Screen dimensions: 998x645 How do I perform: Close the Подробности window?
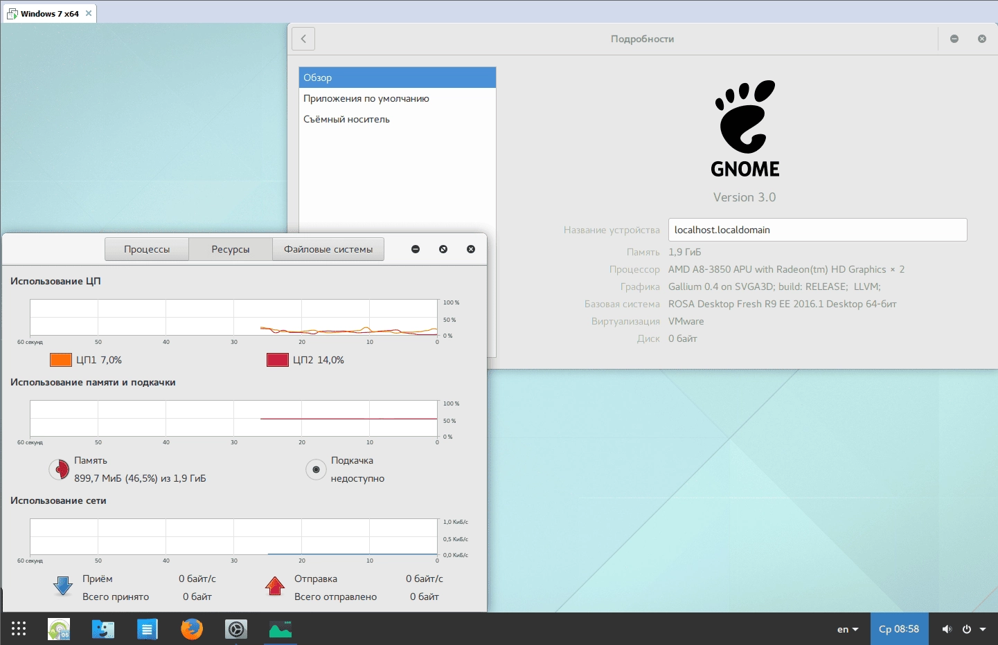[x=982, y=39]
